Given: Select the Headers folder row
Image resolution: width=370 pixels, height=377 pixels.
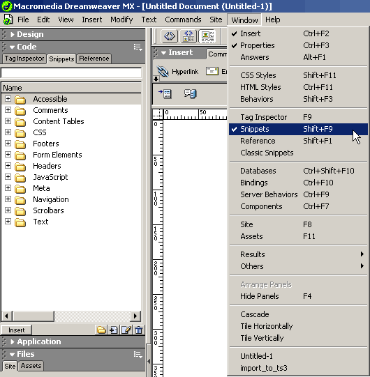Looking at the screenshot, I should coord(71,166).
